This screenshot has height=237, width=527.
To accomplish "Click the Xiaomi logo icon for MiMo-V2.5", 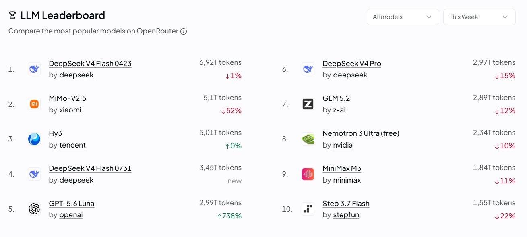I will (x=34, y=104).
